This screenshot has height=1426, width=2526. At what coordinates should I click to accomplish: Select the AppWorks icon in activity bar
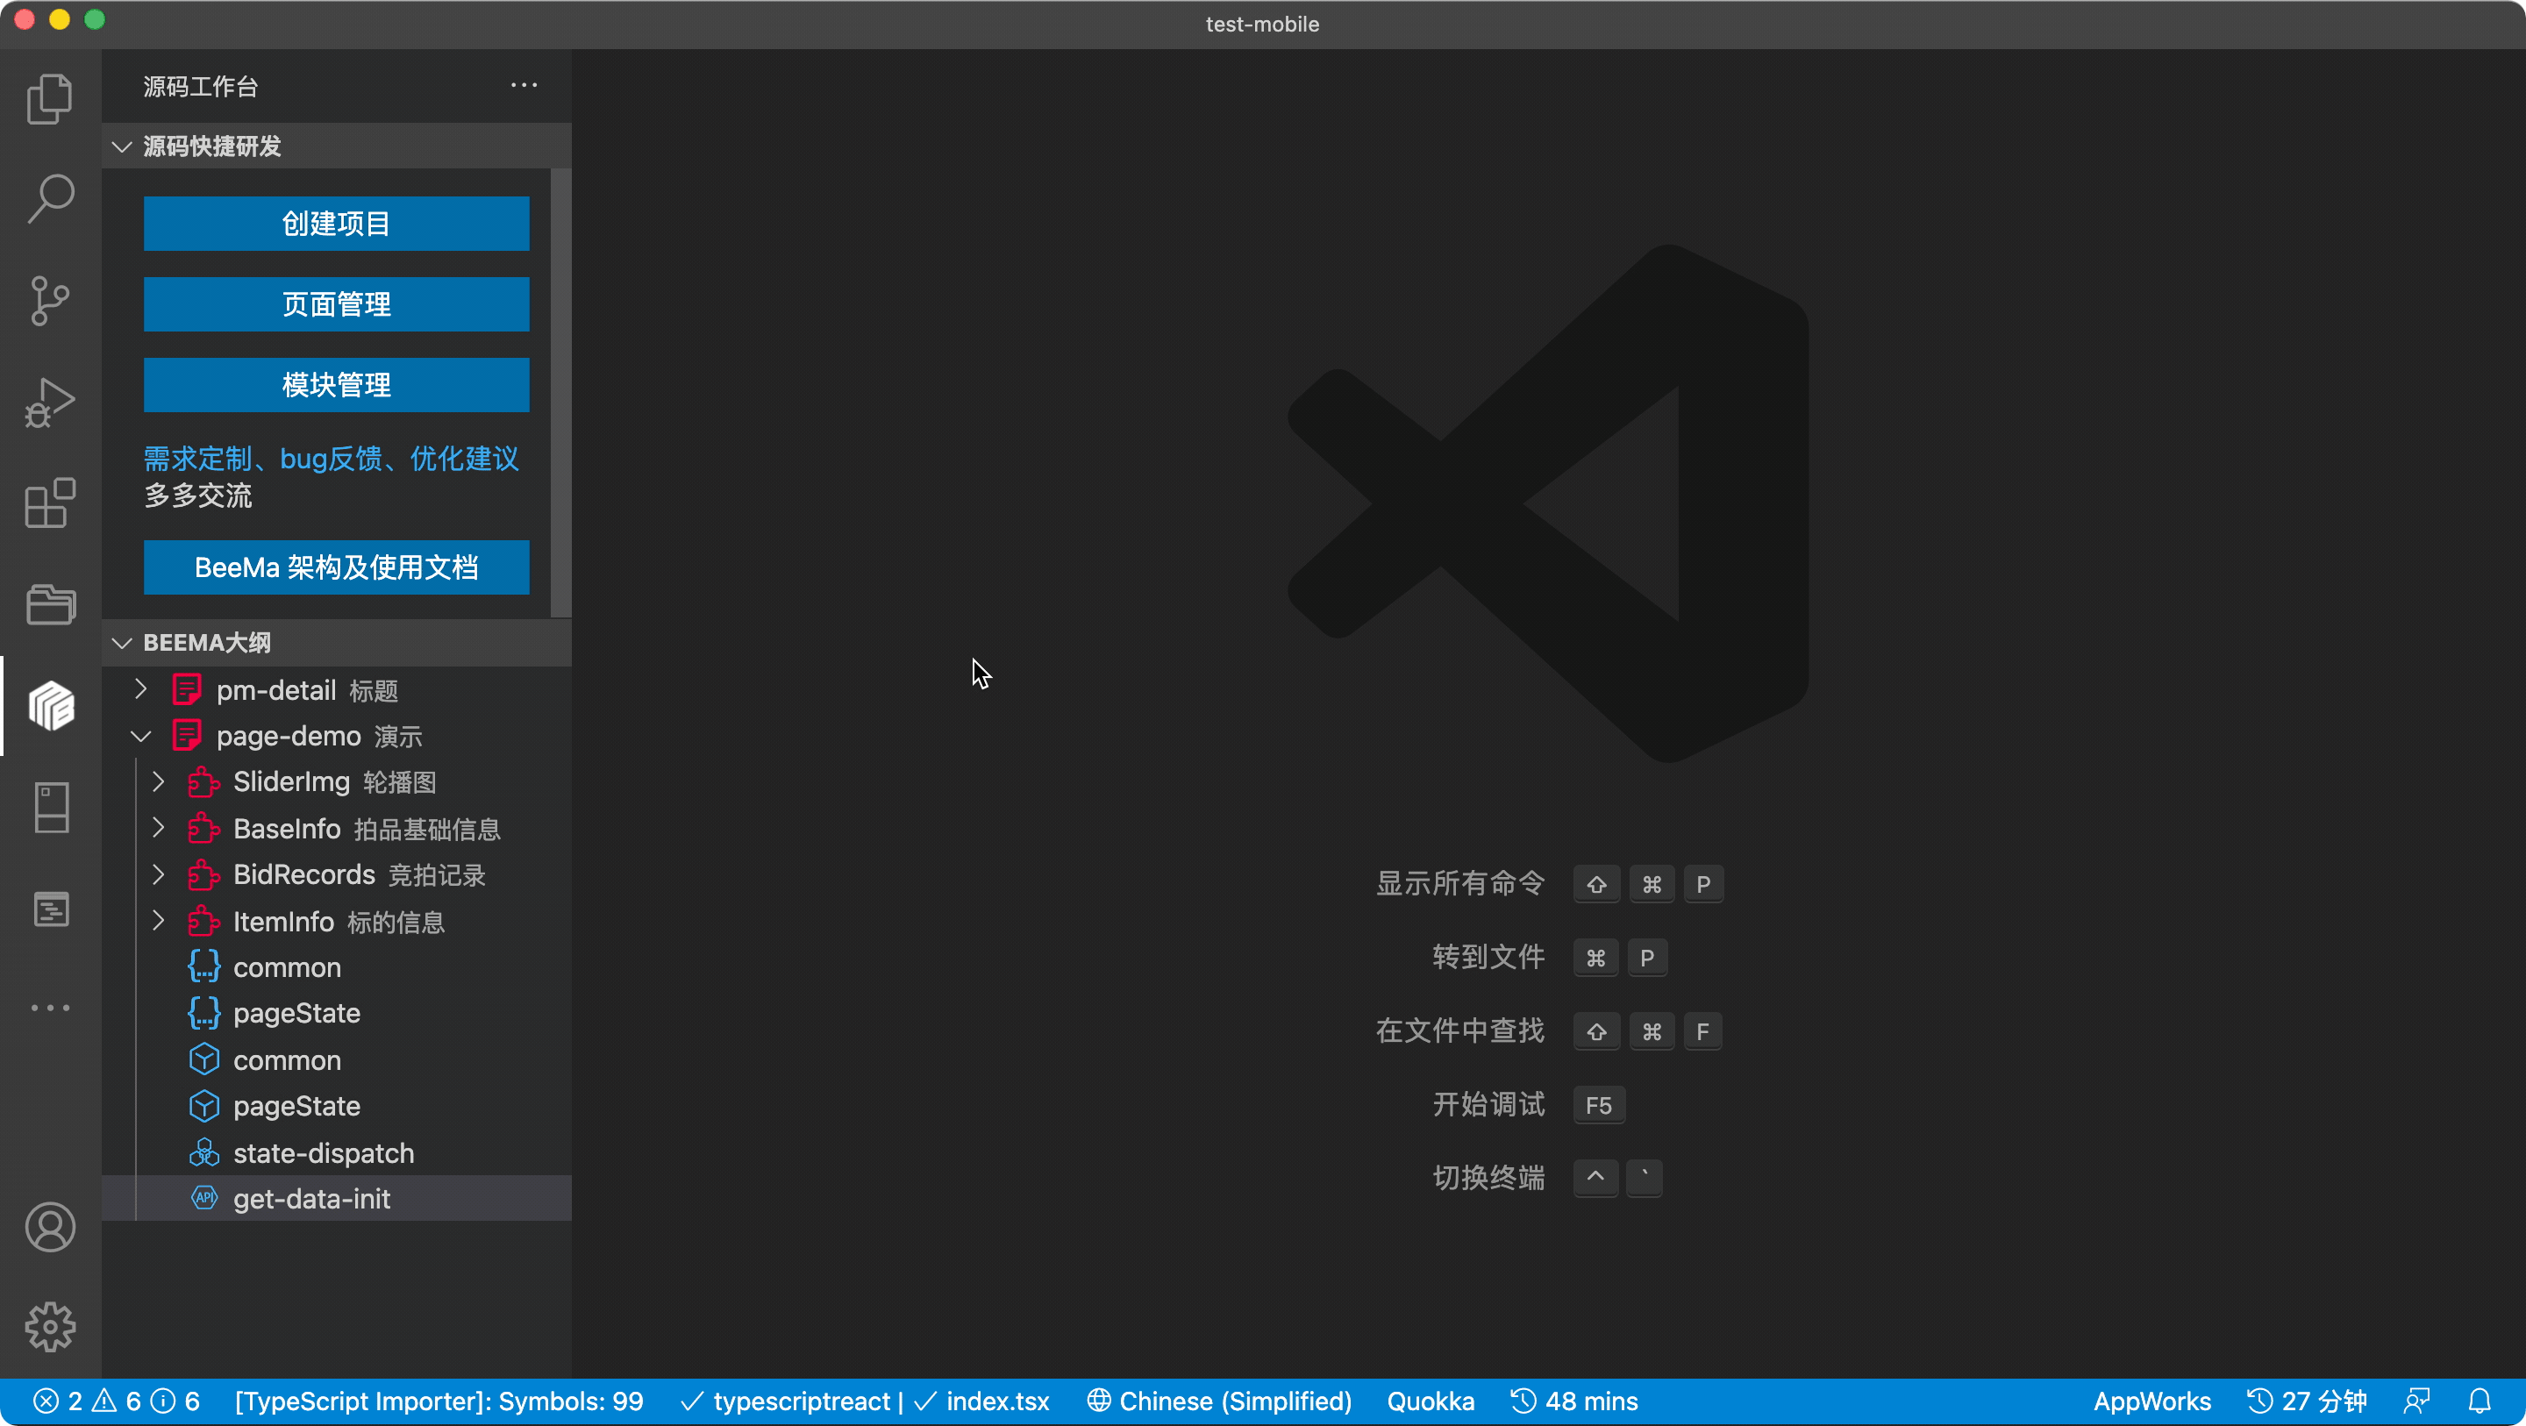(50, 706)
